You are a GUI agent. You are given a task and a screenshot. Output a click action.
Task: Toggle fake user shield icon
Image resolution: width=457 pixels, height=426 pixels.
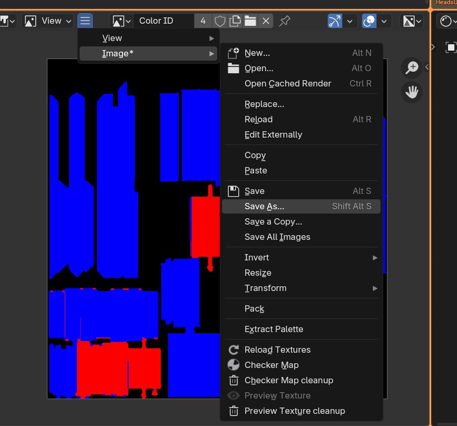(x=220, y=21)
